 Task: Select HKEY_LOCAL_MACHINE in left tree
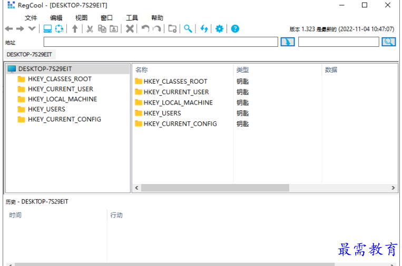(x=63, y=99)
